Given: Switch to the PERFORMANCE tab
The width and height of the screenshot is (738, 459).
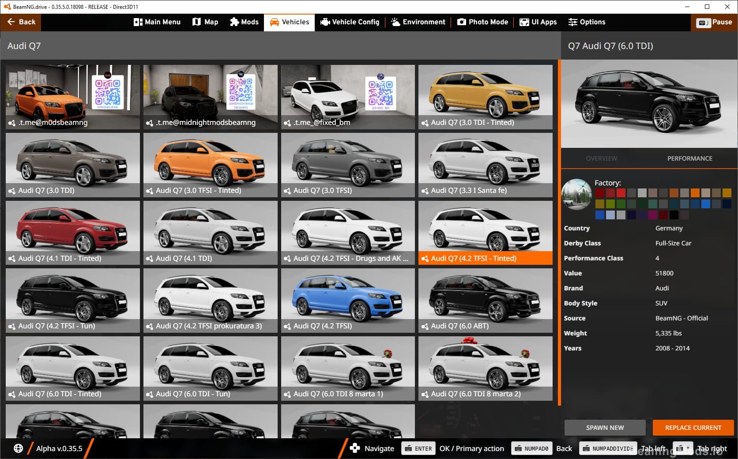Looking at the screenshot, I should point(690,158).
